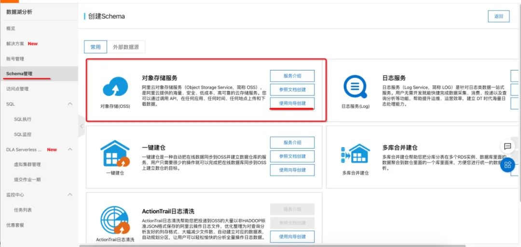Viewport: 521px width, 247px height.
Task: Open SQL监控 submenu item
Action: coord(23,134)
